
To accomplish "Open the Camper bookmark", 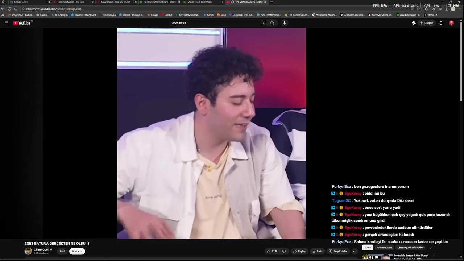I will (167, 15).
